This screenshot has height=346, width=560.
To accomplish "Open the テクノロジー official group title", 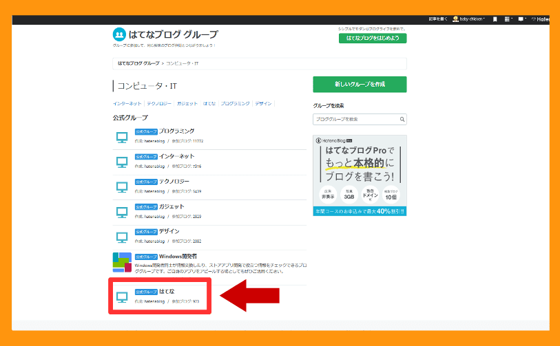I will [174, 181].
